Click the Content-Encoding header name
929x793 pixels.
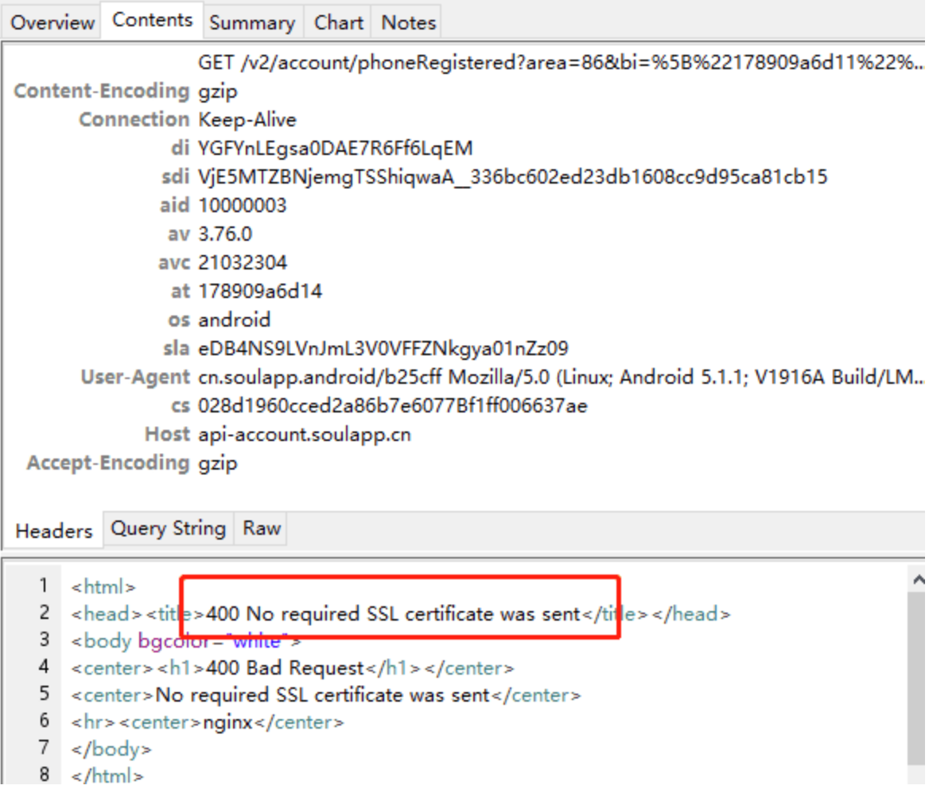101,91
